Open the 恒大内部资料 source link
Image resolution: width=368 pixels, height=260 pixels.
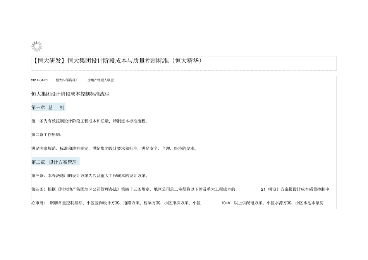(66, 80)
